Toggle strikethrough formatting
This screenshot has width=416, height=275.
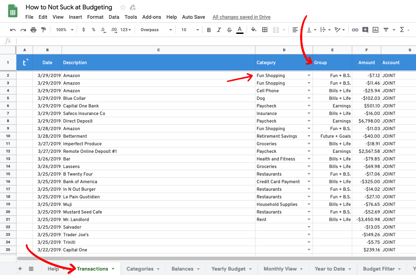(229, 30)
